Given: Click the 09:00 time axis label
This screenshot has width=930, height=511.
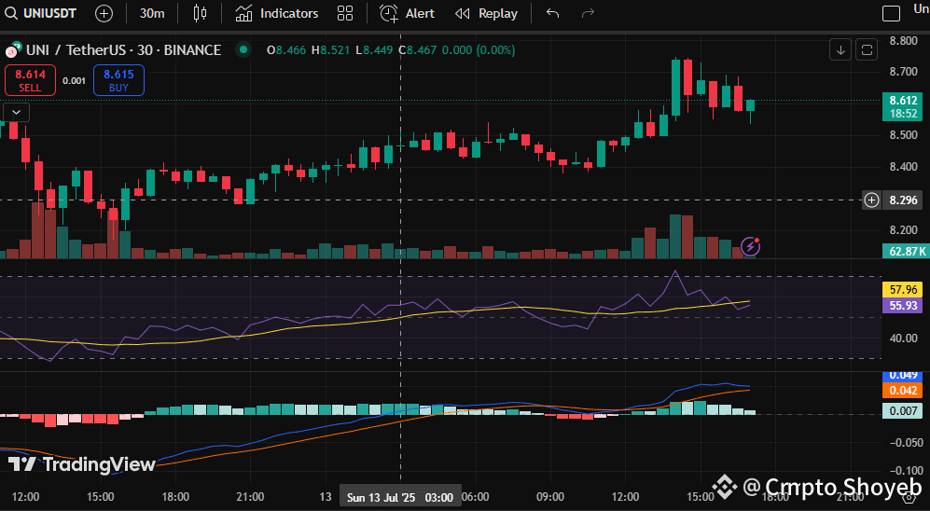Looking at the screenshot, I should (x=550, y=497).
